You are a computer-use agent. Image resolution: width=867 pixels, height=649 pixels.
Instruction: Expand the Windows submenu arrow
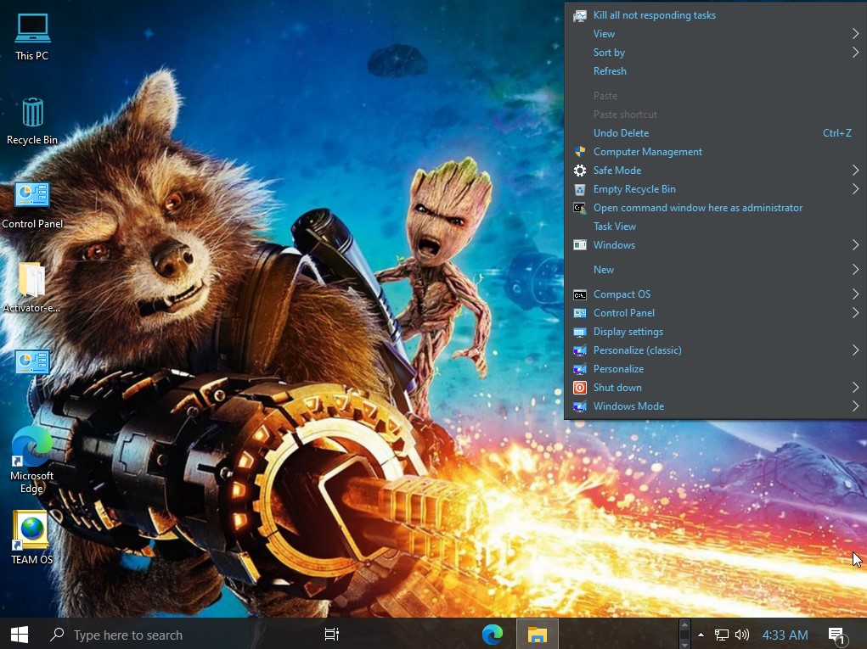pos(855,245)
